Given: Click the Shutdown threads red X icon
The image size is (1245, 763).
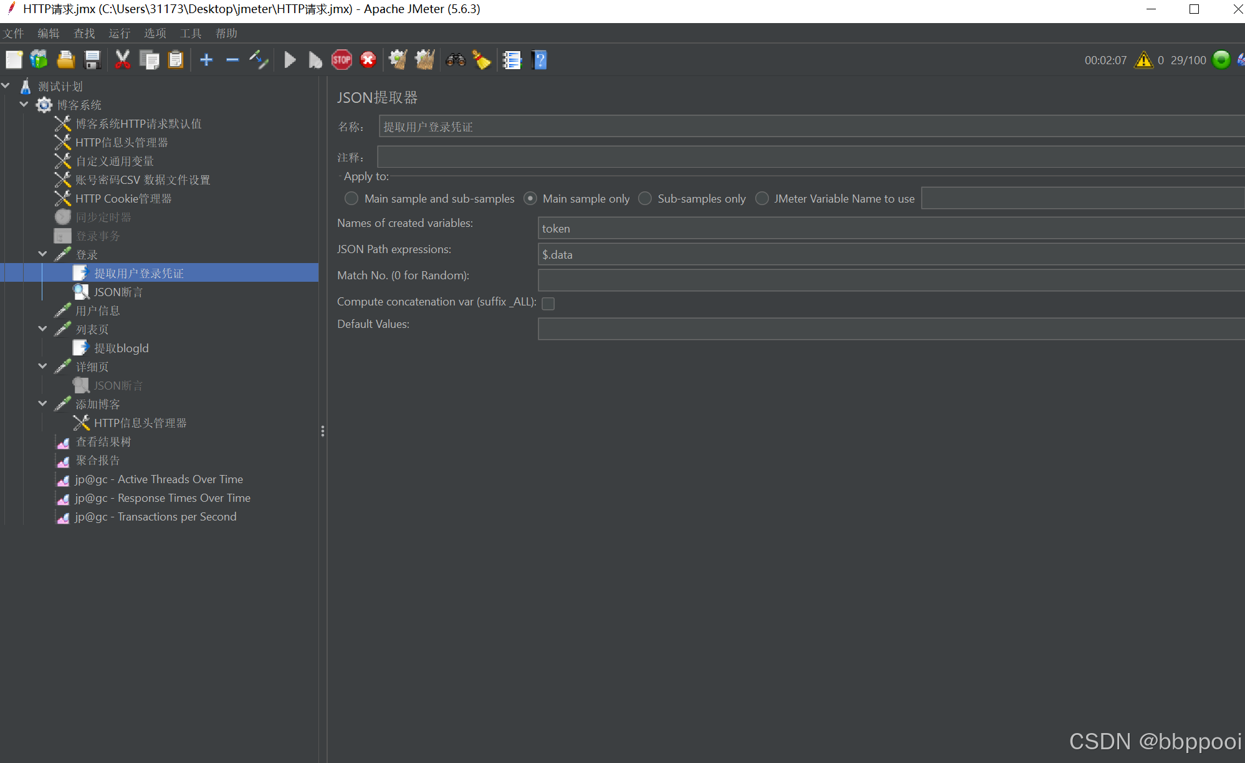Looking at the screenshot, I should coord(368,60).
